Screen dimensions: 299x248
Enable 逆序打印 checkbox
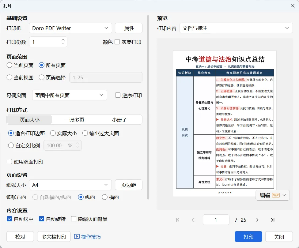(x=118, y=95)
